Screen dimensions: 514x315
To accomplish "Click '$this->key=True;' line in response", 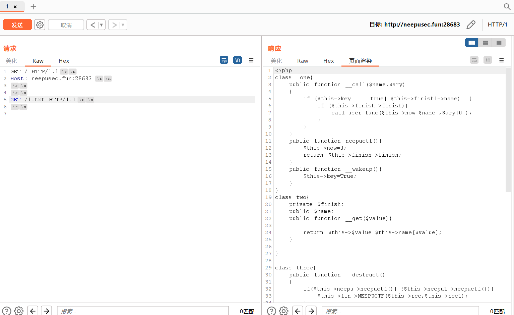I will point(330,176).
